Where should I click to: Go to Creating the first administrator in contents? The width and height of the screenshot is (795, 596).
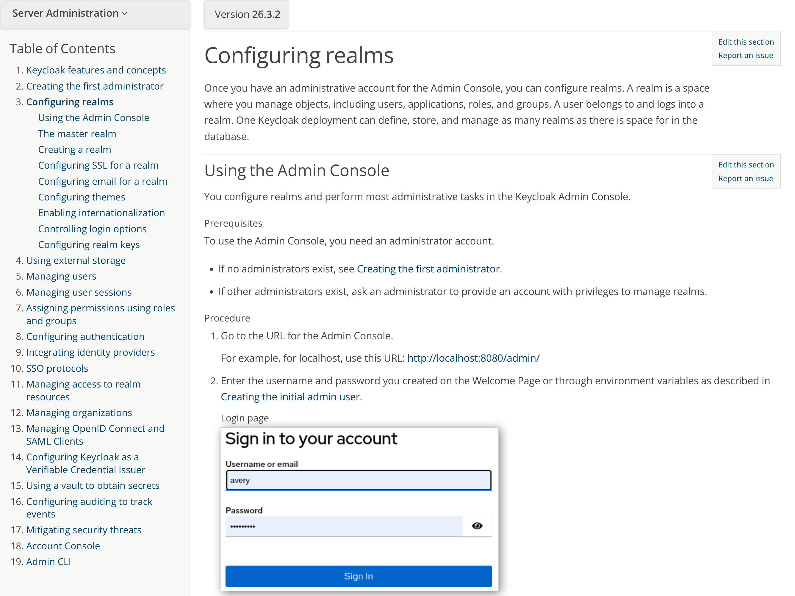[x=95, y=86]
